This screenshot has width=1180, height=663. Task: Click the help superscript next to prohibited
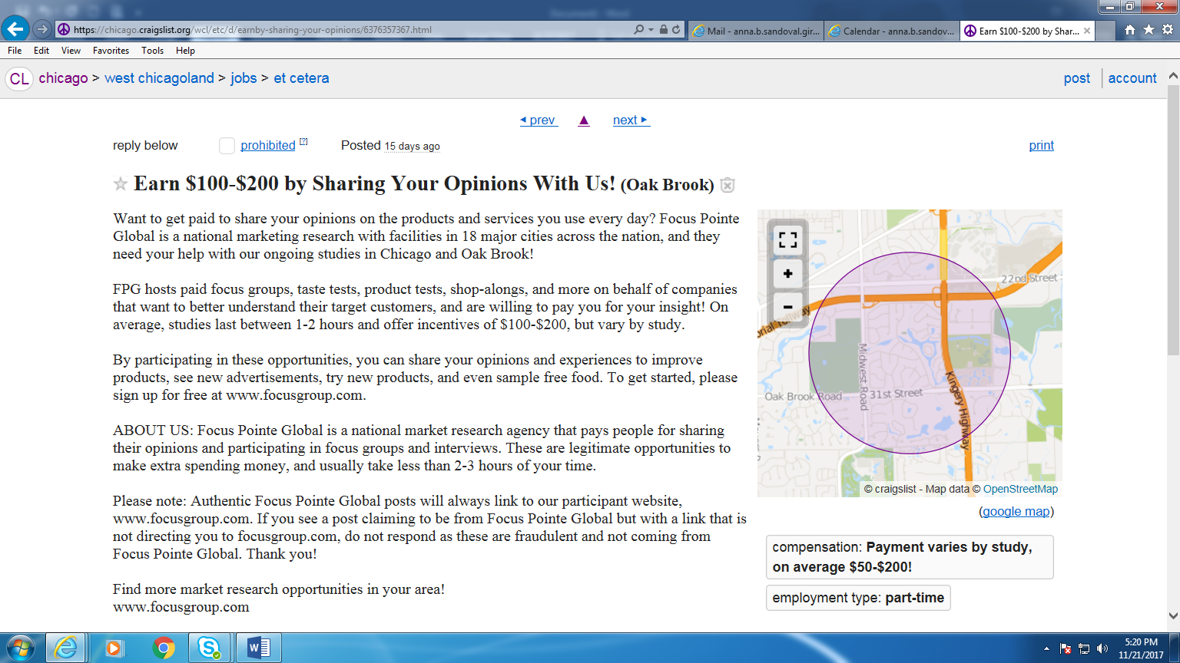coord(303,142)
